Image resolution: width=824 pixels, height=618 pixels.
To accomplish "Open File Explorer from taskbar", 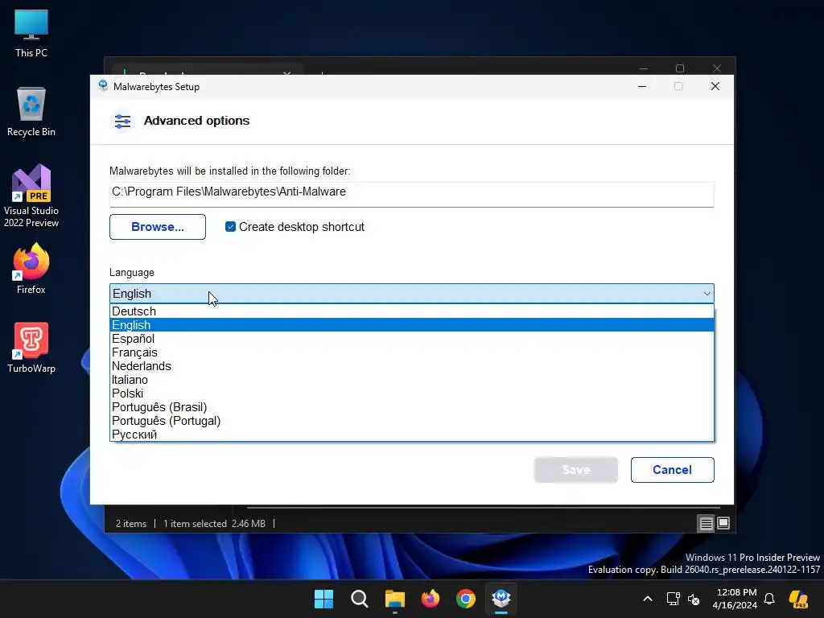I will (x=394, y=599).
